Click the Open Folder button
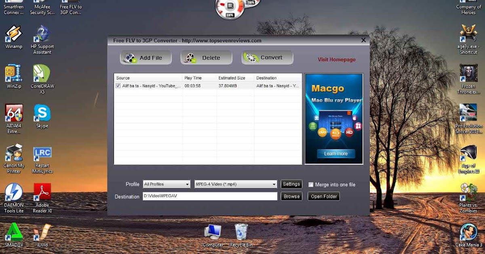This screenshot has width=485, height=254. pyautogui.click(x=324, y=196)
